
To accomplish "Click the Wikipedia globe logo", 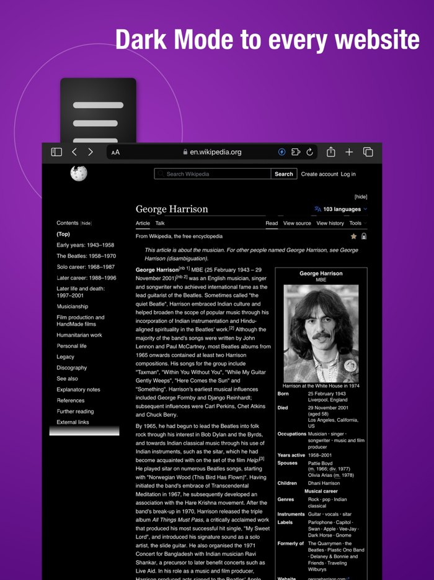I will tap(79, 173).
